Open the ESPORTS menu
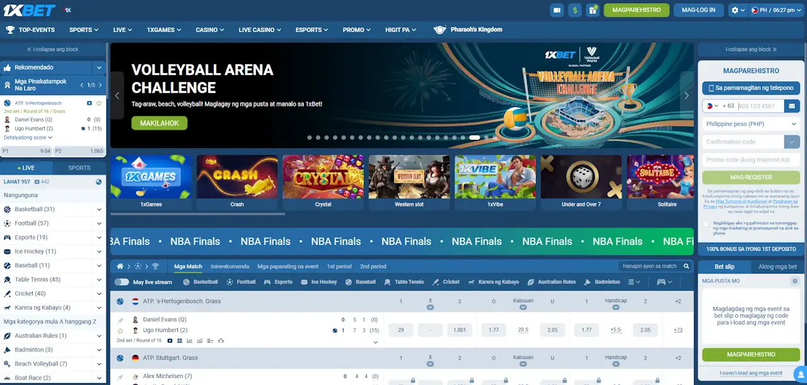This screenshot has width=807, height=385. (x=312, y=30)
